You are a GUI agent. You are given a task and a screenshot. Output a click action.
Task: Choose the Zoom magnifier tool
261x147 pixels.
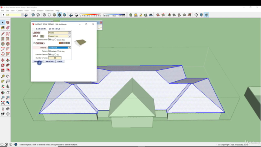(3, 98)
